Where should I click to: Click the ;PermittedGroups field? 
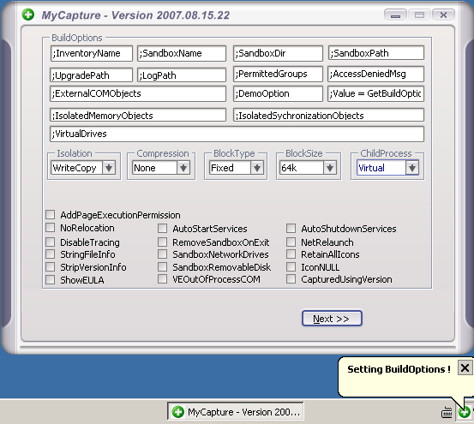[x=278, y=74]
